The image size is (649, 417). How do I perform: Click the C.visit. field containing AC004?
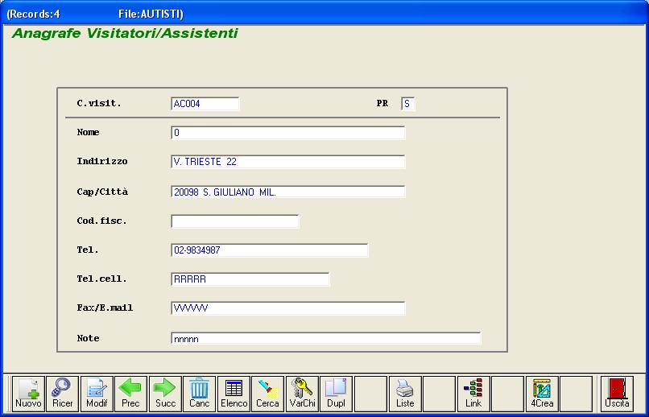pos(205,104)
